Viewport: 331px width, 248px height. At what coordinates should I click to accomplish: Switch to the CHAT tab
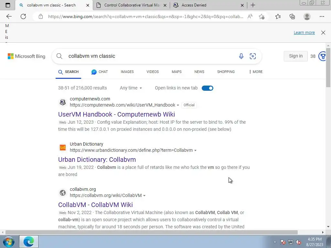coord(100,72)
